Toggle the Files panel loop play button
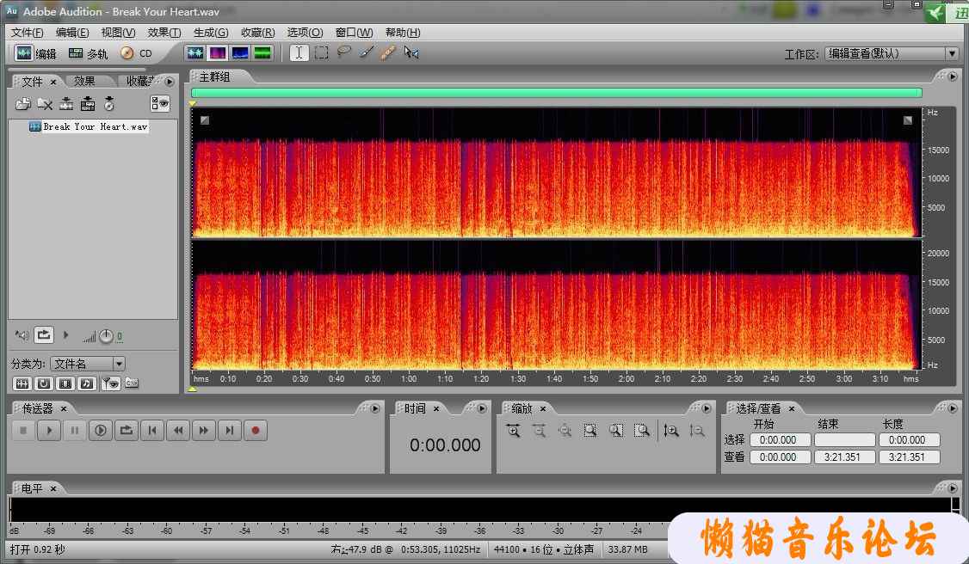 44,335
